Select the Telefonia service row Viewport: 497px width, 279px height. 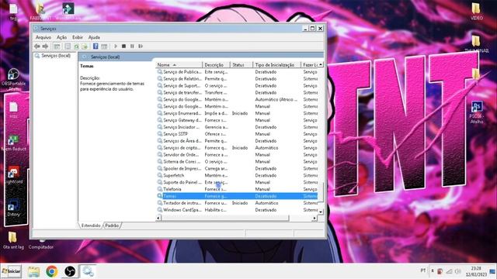pyautogui.click(x=237, y=189)
